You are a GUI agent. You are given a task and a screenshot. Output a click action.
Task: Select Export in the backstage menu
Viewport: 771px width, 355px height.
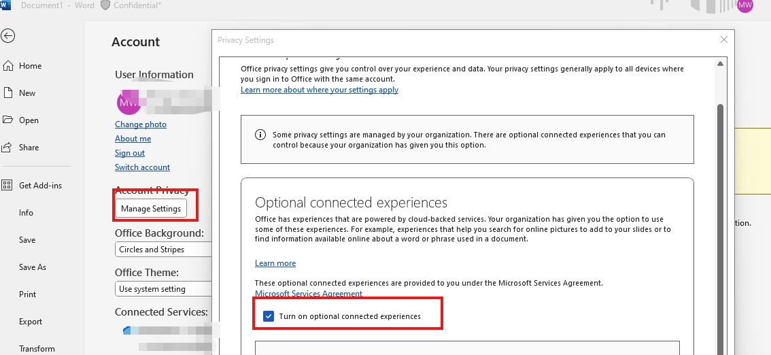pos(31,322)
